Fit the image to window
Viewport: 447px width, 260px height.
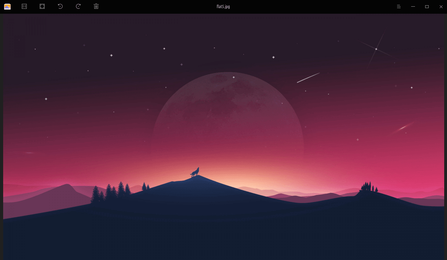(x=42, y=6)
